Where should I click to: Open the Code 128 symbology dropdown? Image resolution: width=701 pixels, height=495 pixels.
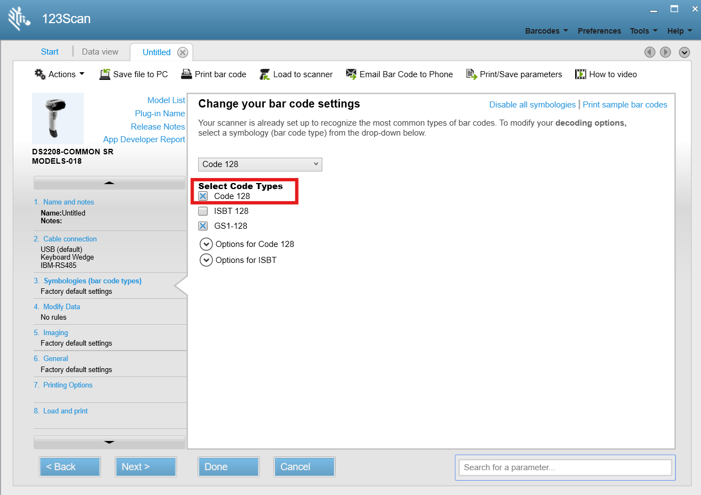click(260, 164)
